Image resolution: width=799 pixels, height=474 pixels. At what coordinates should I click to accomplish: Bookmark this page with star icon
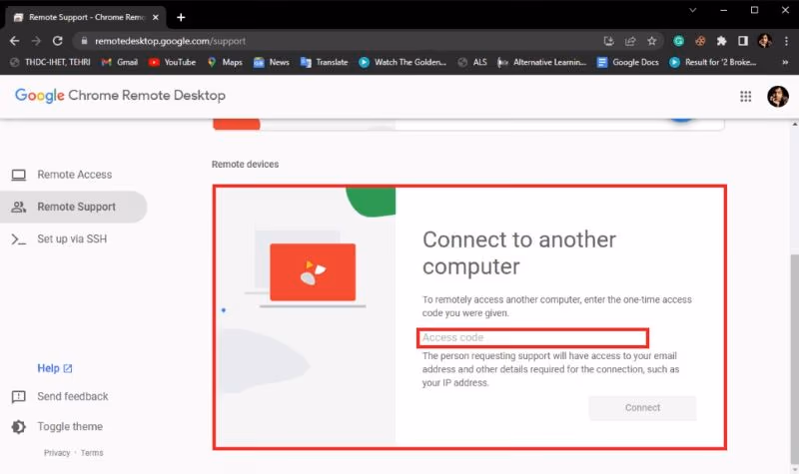652,41
